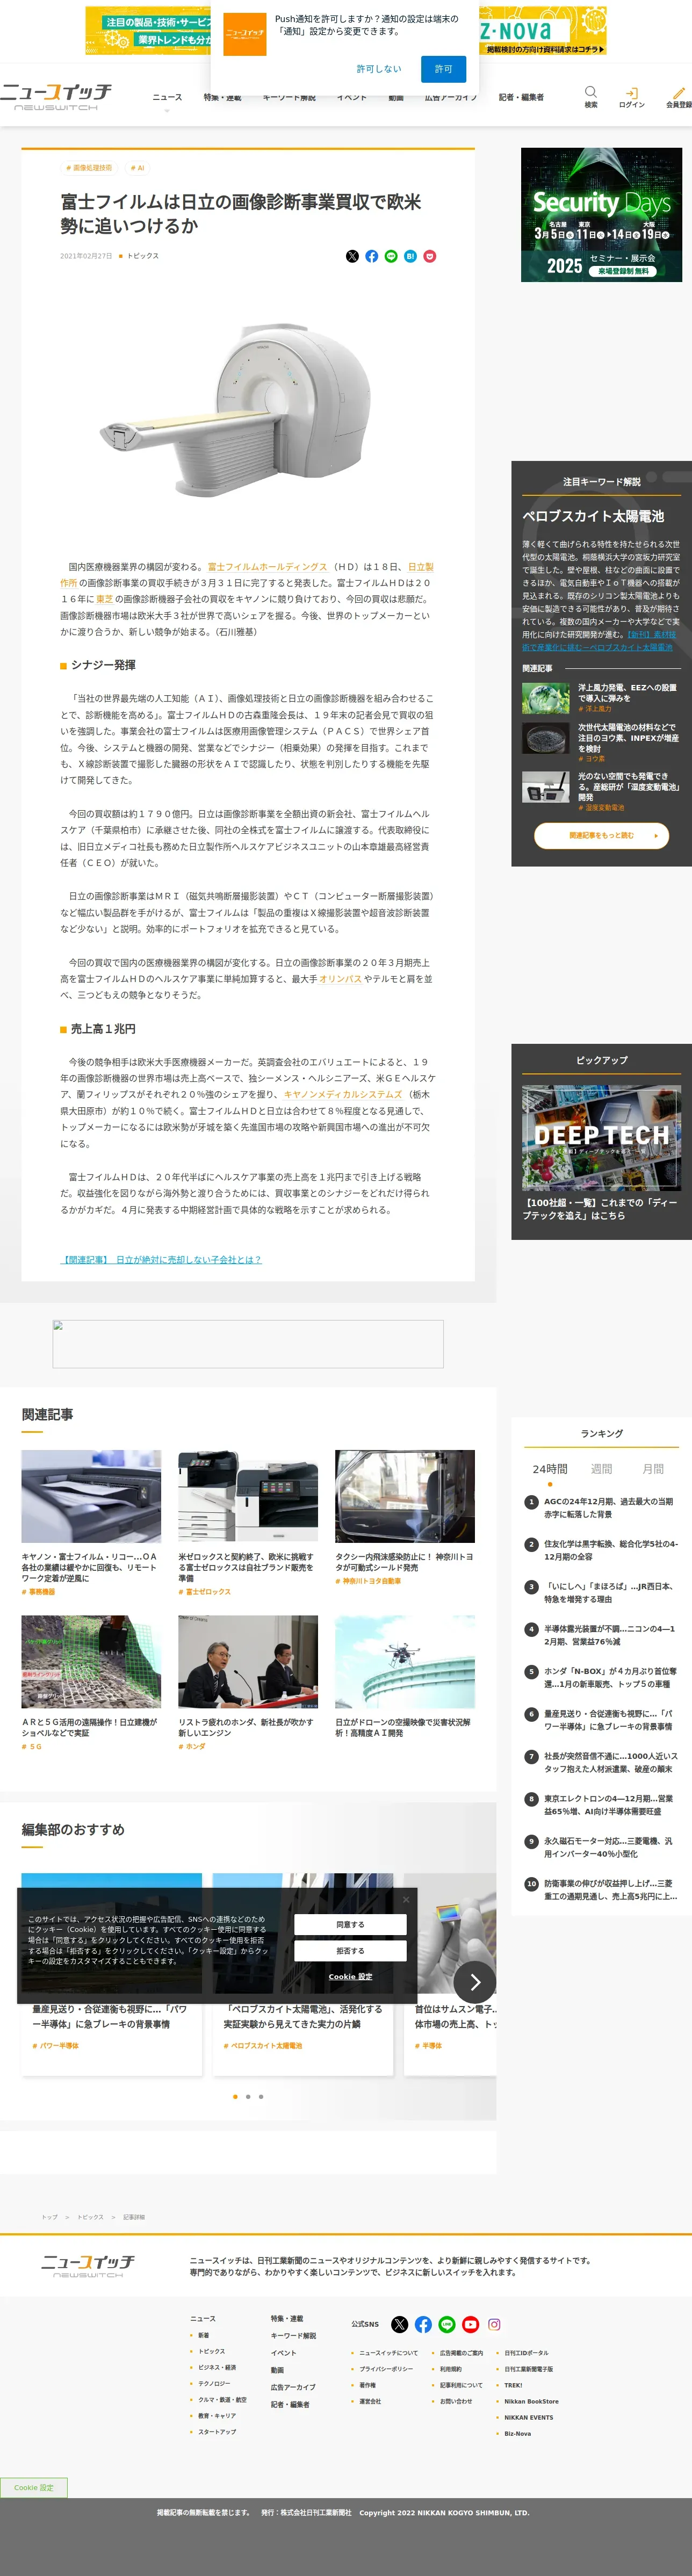The image size is (692, 2576).
Task: Open the オリンパス link in the article
Action: tap(340, 979)
